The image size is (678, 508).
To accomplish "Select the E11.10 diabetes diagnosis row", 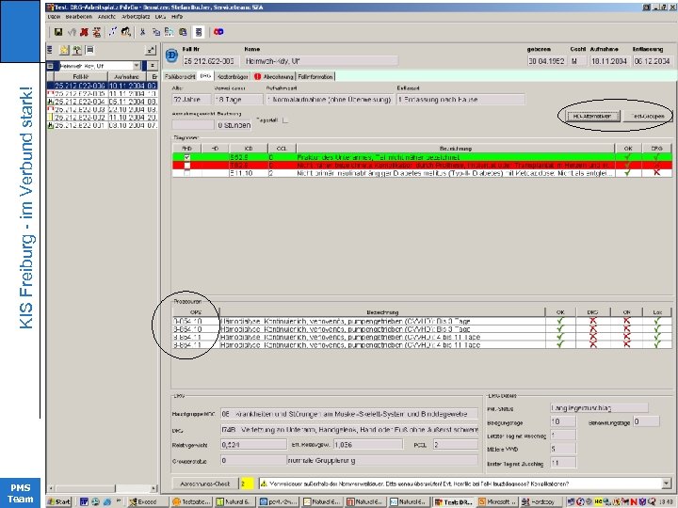I will click(422, 173).
